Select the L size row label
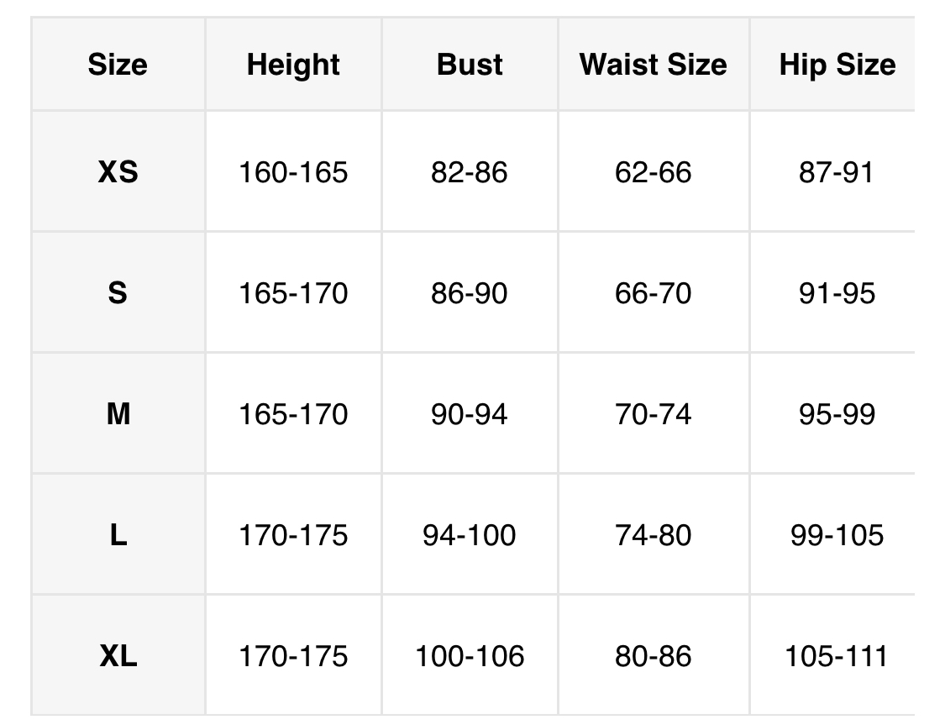 pyautogui.click(x=118, y=535)
